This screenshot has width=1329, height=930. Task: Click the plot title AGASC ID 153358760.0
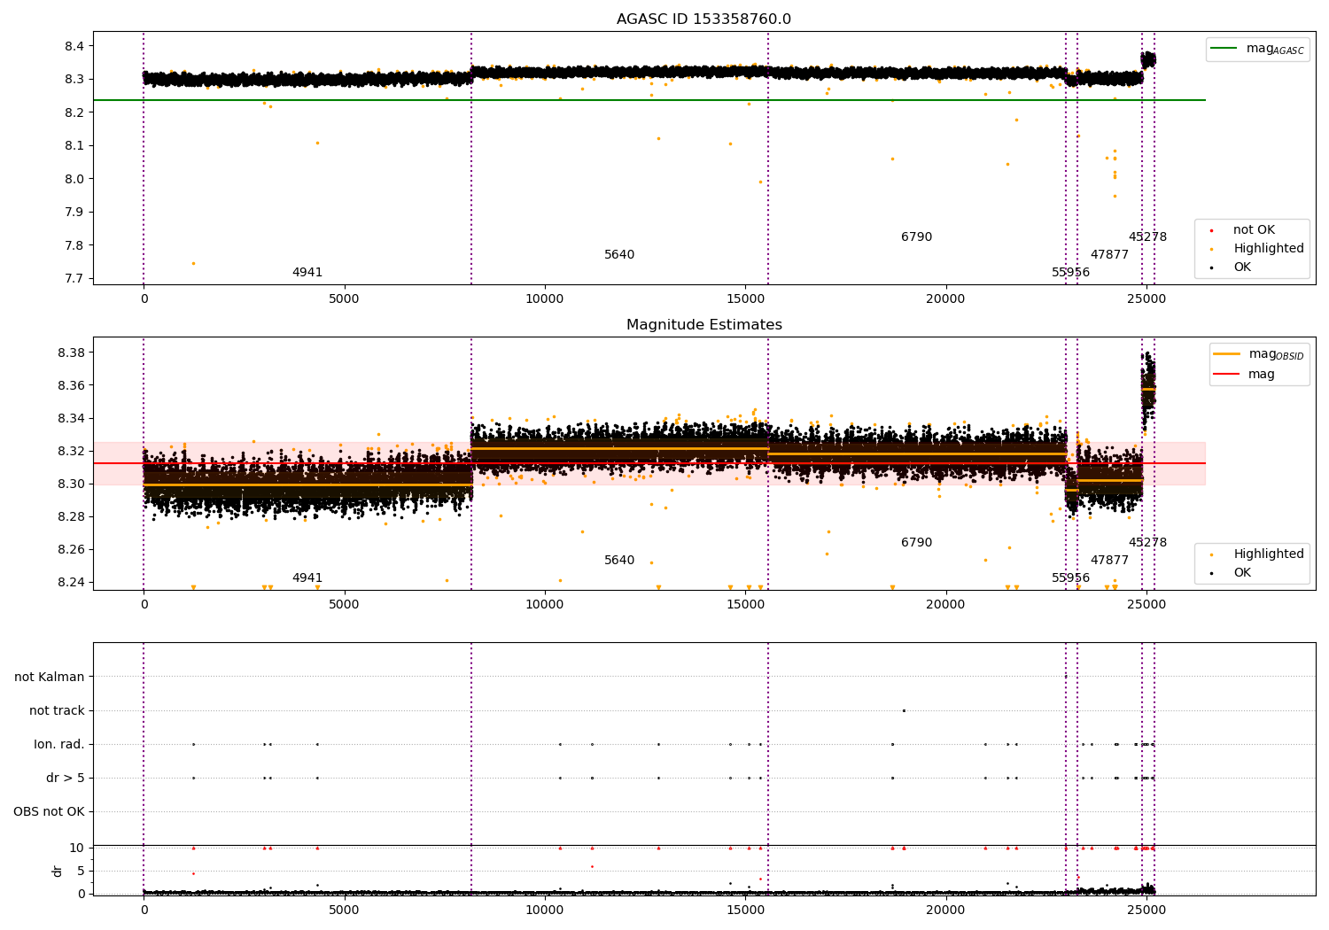pos(703,19)
